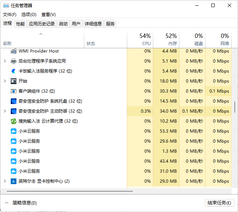Click the 34.0 MB memory value
238x212 pixels.
tap(168, 111)
